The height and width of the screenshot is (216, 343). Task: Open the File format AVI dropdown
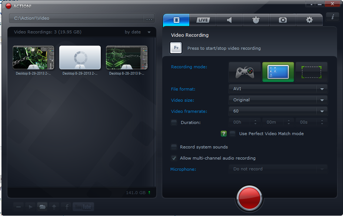278,89
